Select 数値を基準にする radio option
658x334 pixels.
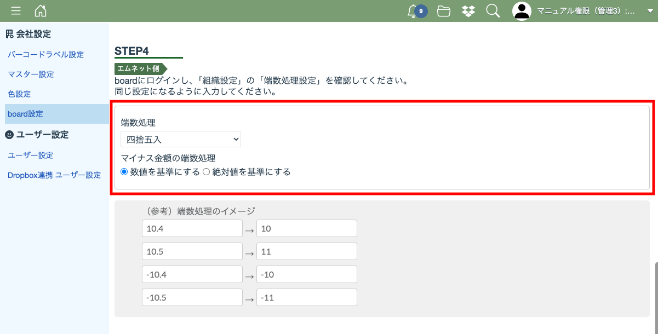coord(124,172)
